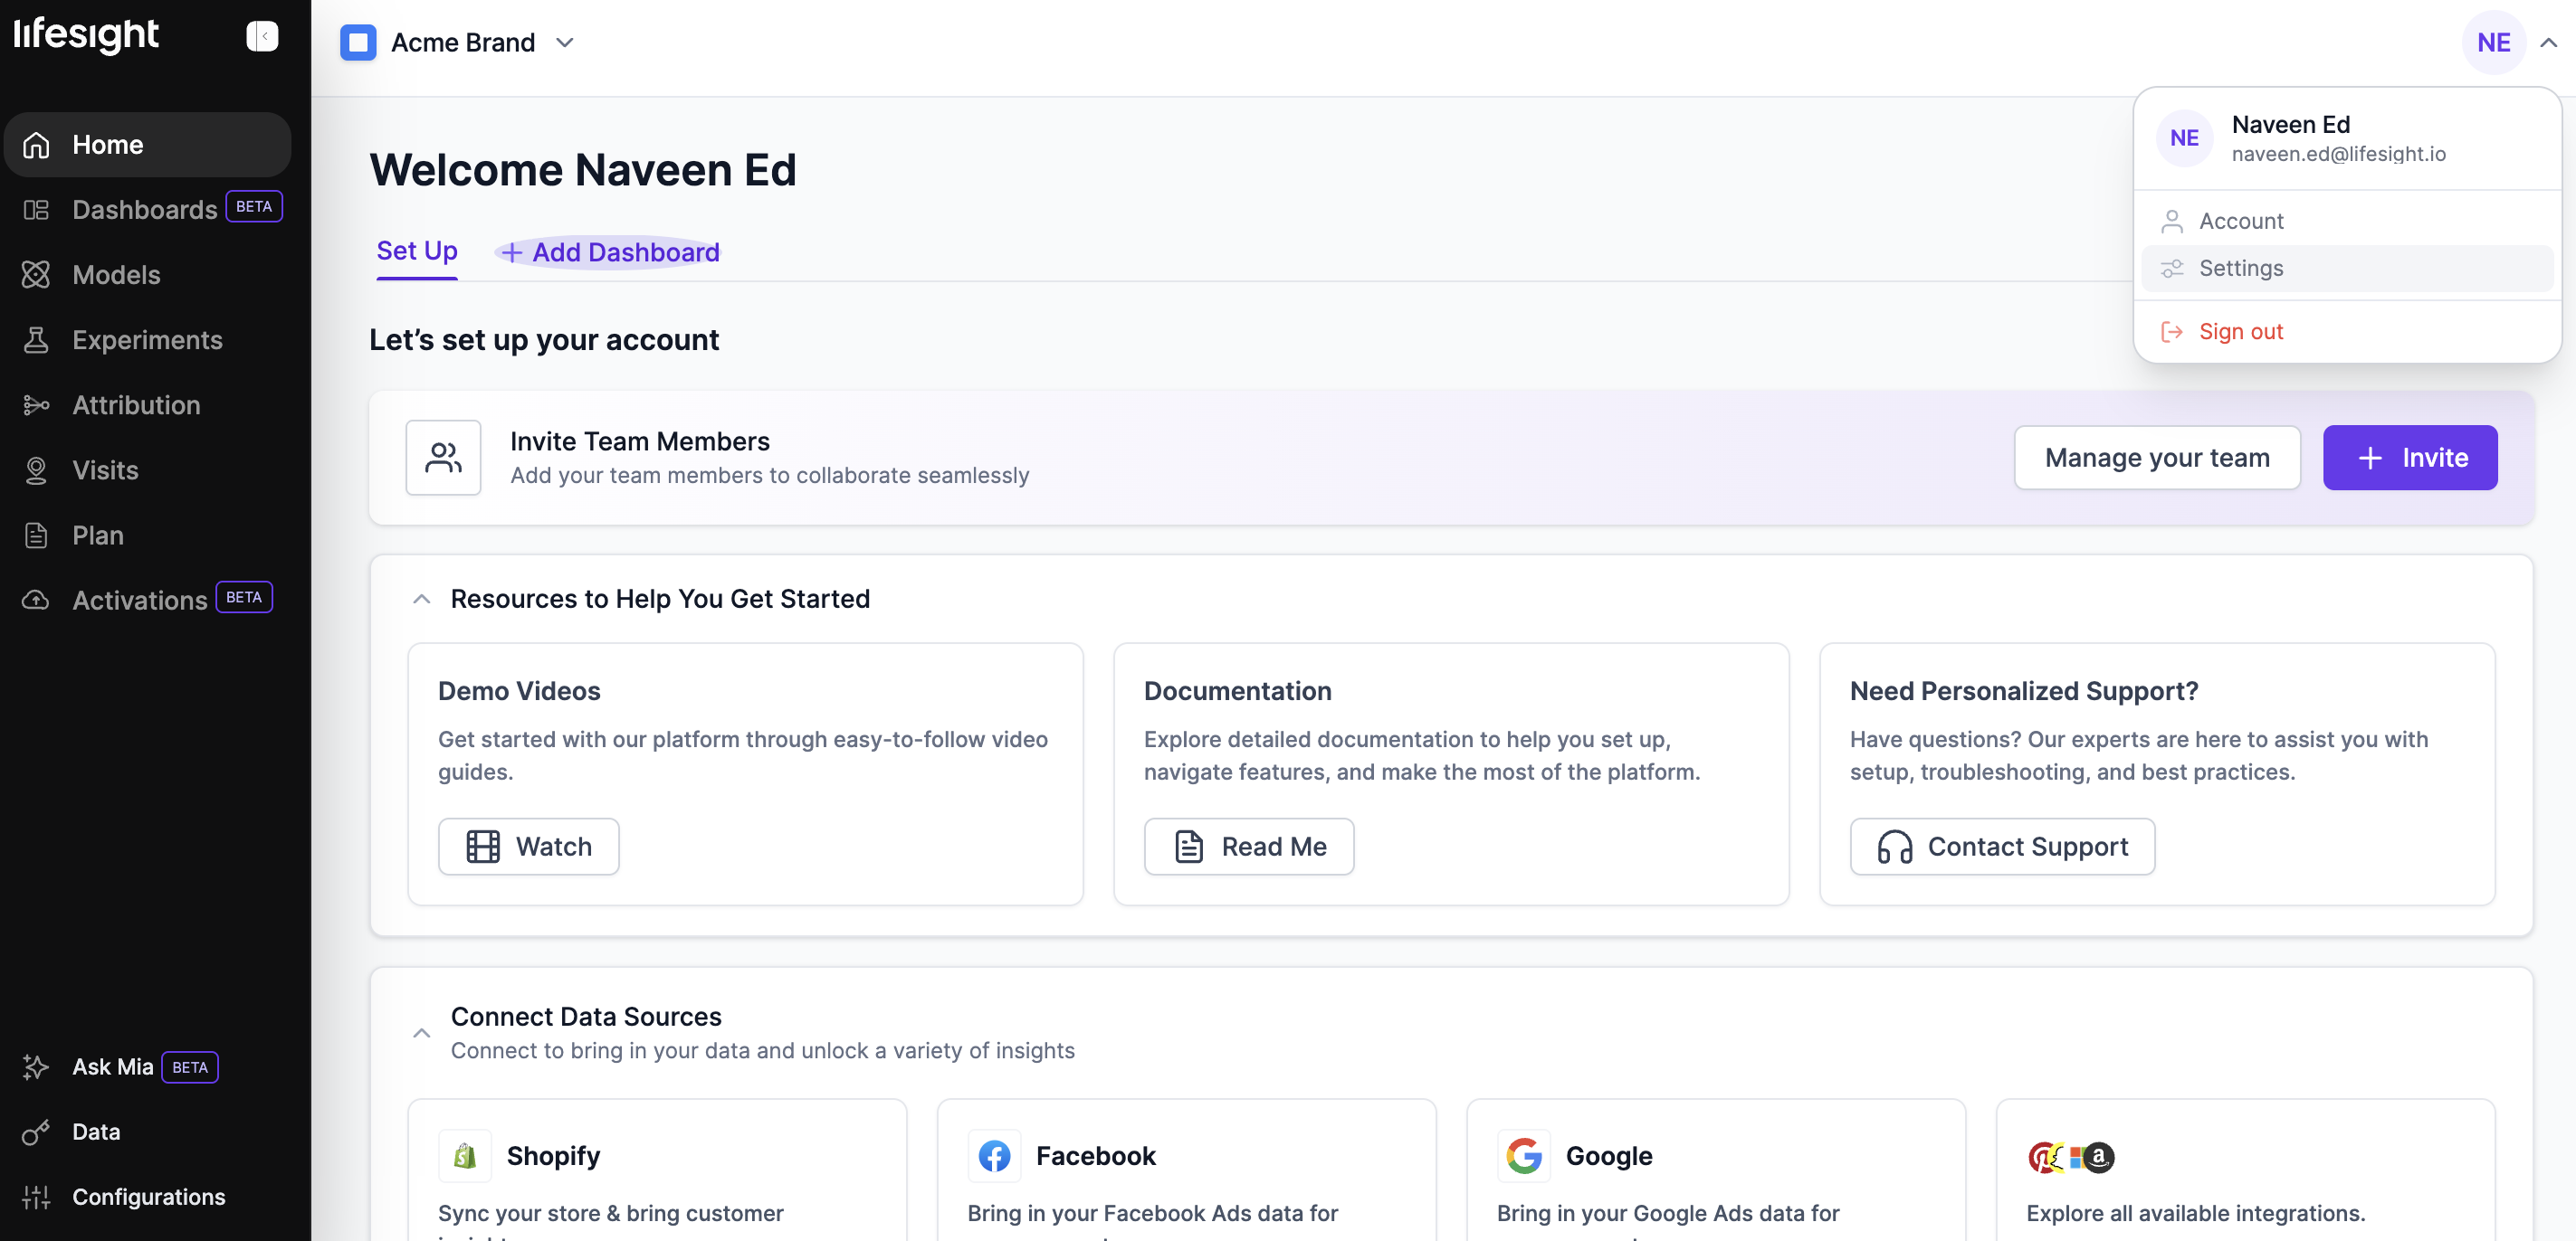
Task: Open Models from the sidebar icon
Action: [x=36, y=275]
